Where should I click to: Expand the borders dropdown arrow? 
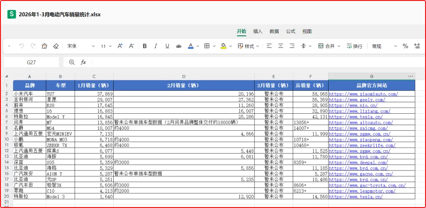click(x=214, y=46)
